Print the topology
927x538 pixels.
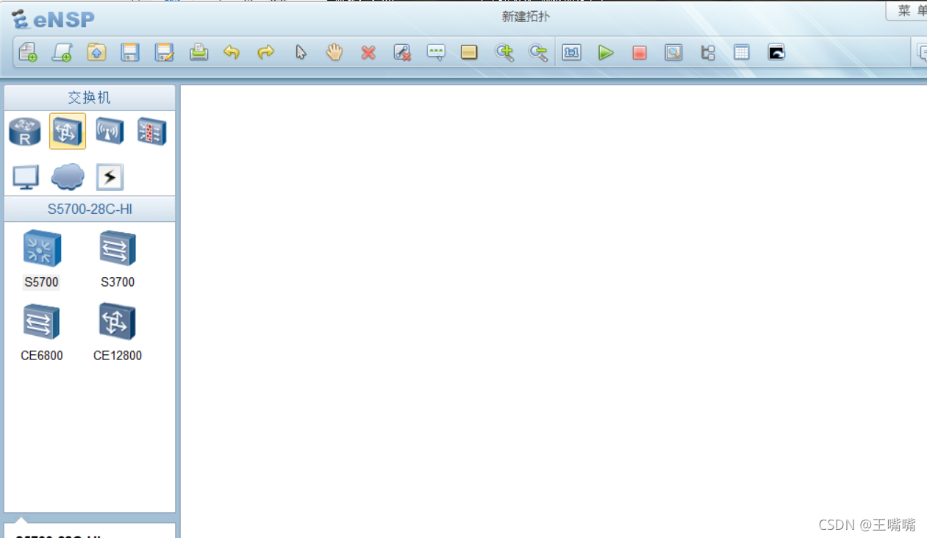click(x=198, y=52)
